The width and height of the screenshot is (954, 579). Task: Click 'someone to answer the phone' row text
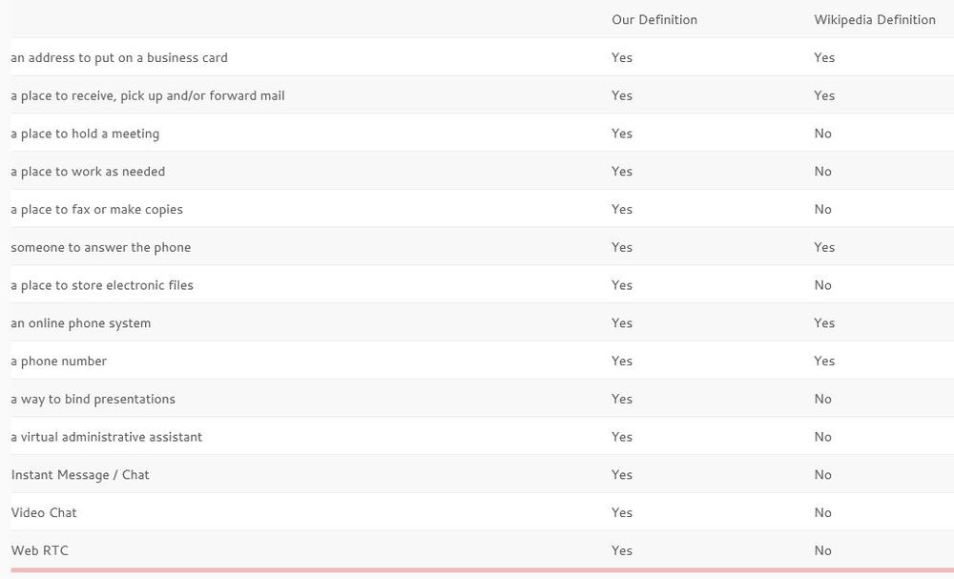tap(101, 248)
